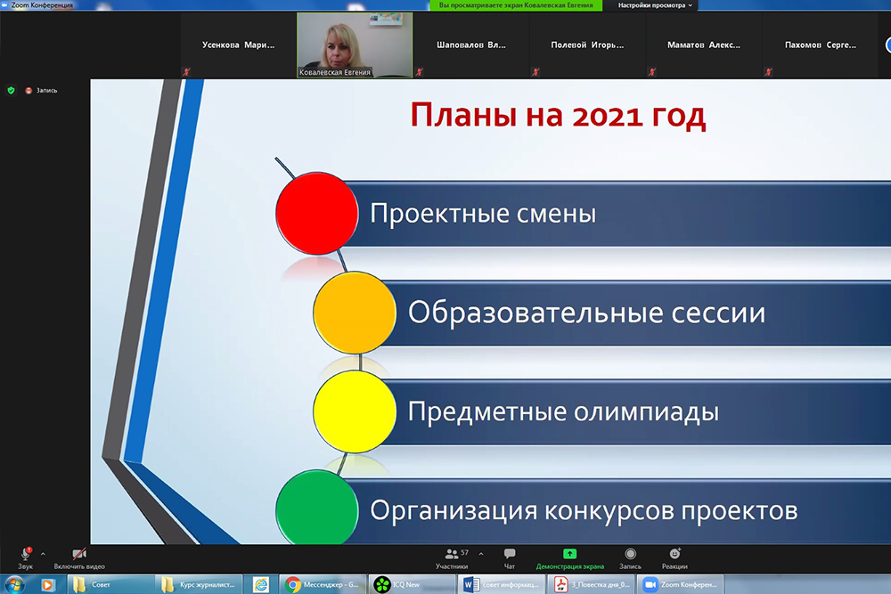891x594 pixels.
Task: Switch to Chrome Мессенджер window
Action: tap(323, 584)
